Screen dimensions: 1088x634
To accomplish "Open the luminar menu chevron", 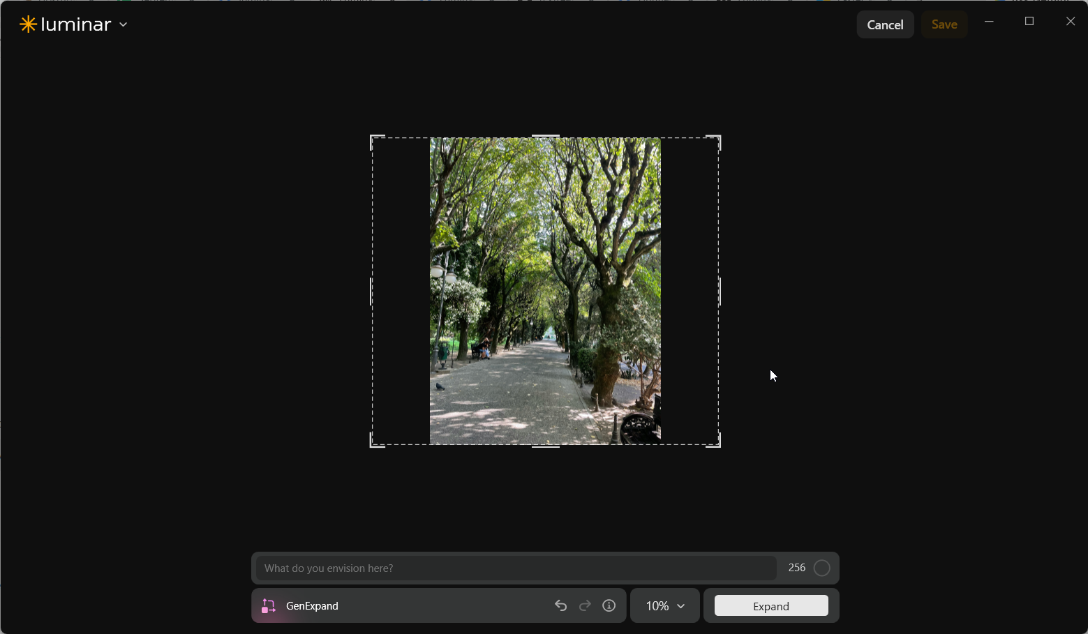I will point(124,24).
